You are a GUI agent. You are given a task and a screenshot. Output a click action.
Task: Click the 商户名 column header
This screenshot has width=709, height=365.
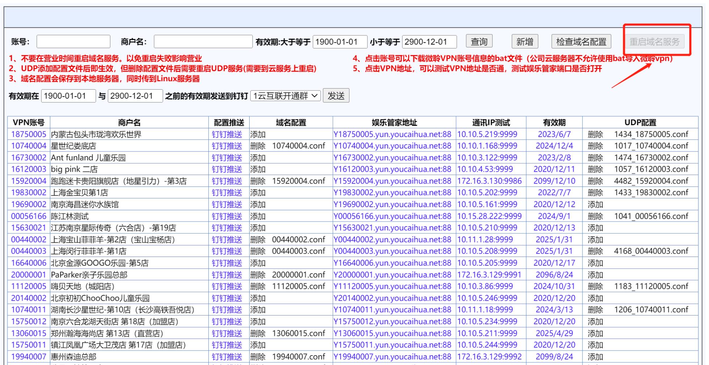[x=129, y=123]
